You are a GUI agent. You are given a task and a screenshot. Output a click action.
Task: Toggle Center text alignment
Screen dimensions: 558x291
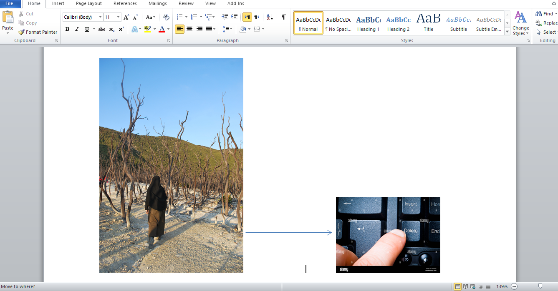pos(189,29)
